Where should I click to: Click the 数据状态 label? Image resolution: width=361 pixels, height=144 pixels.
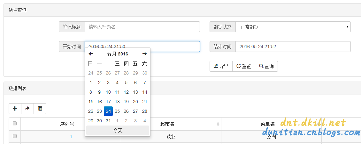tap(223, 27)
